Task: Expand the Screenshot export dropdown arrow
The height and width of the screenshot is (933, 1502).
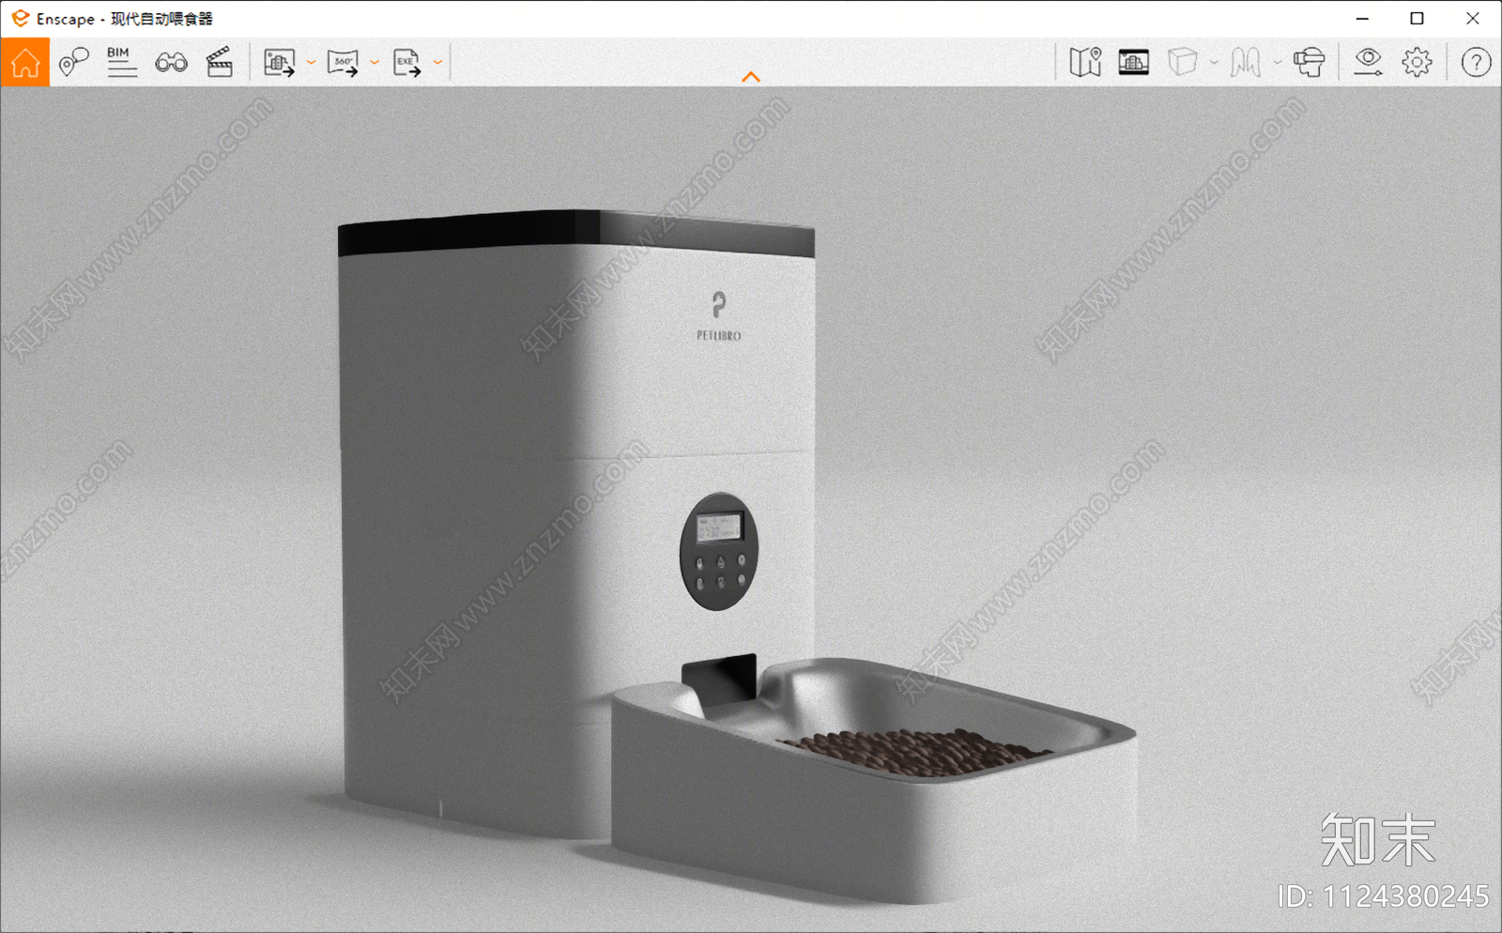Action: [311, 63]
